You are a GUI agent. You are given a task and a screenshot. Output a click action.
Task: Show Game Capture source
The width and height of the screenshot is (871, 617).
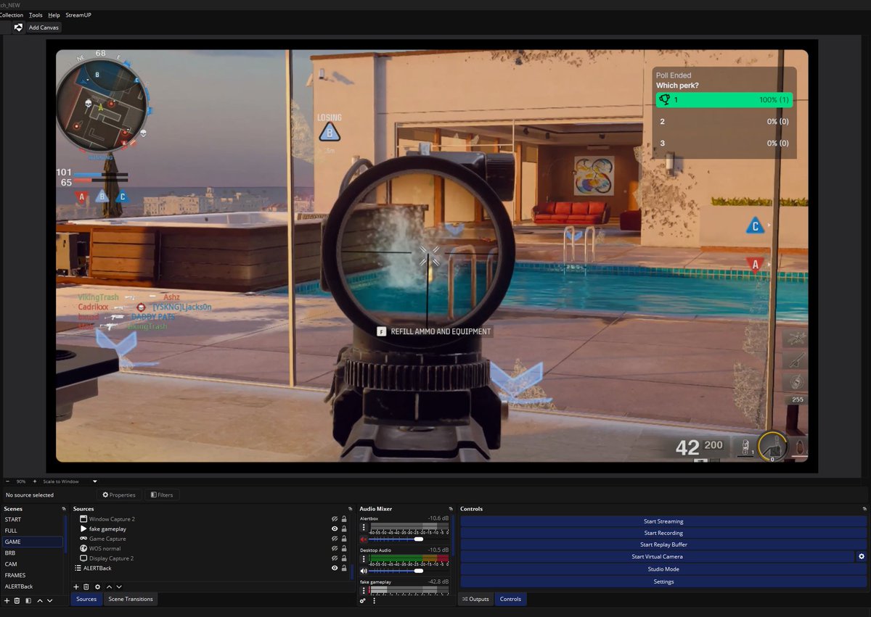coord(335,539)
